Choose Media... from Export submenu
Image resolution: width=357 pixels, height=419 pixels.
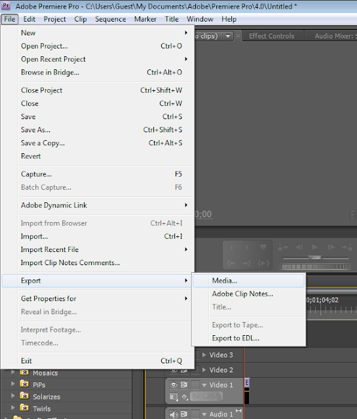coord(248,281)
